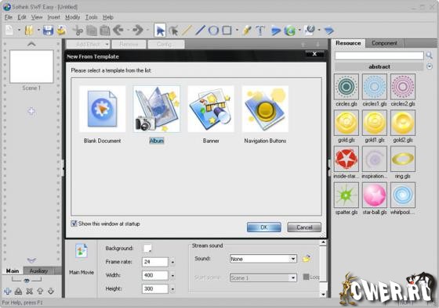Click OK in New From Template dialog
439x308 pixels.
pyautogui.click(x=264, y=227)
